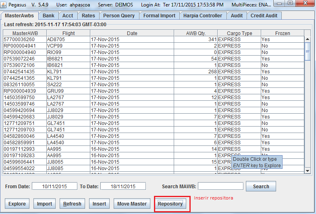Click AWB quantity 54 cell

pyautogui.click(x=196, y=59)
